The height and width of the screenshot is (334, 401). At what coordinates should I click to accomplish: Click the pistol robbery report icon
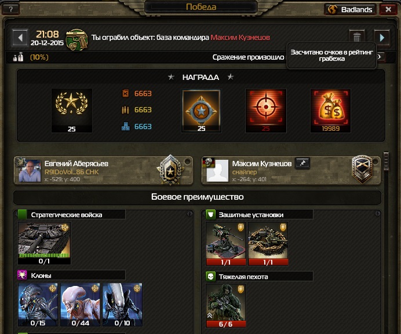[76, 39]
